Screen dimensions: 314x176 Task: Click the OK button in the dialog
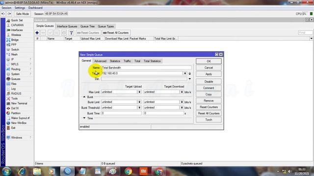click(209, 61)
